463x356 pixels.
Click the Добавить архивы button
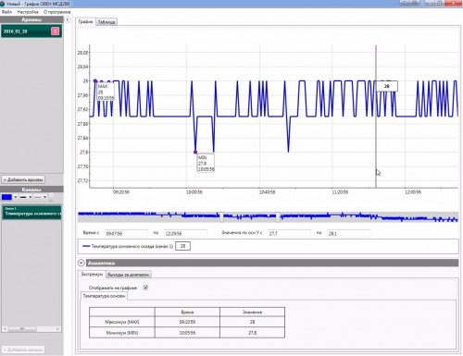pyautogui.click(x=23, y=179)
